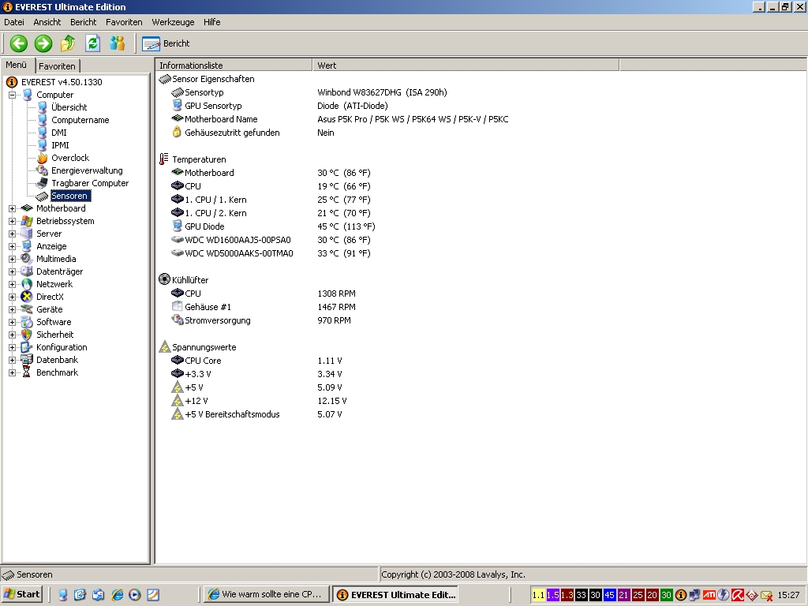This screenshot has height=606, width=808.
Task: Select the Übersicht tree item
Action: point(69,107)
